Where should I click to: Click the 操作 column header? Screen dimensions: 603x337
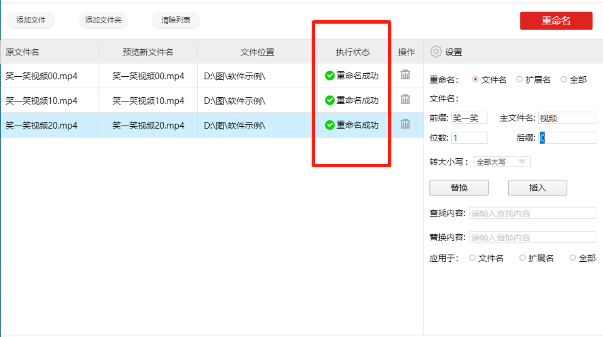coord(406,52)
